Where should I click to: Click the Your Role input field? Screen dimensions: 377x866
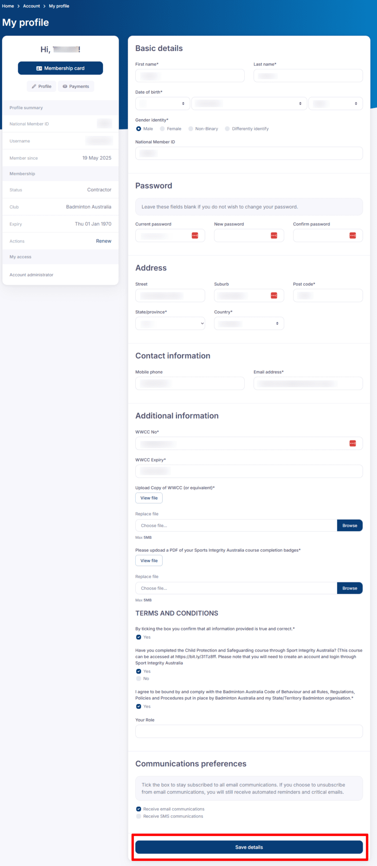(249, 731)
